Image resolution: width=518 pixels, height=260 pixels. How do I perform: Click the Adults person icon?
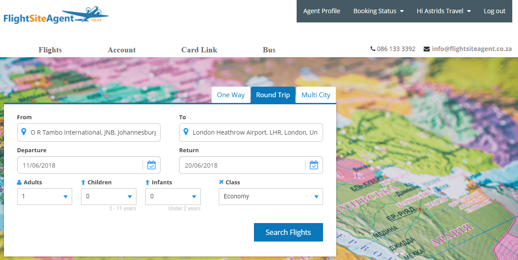(x=19, y=183)
